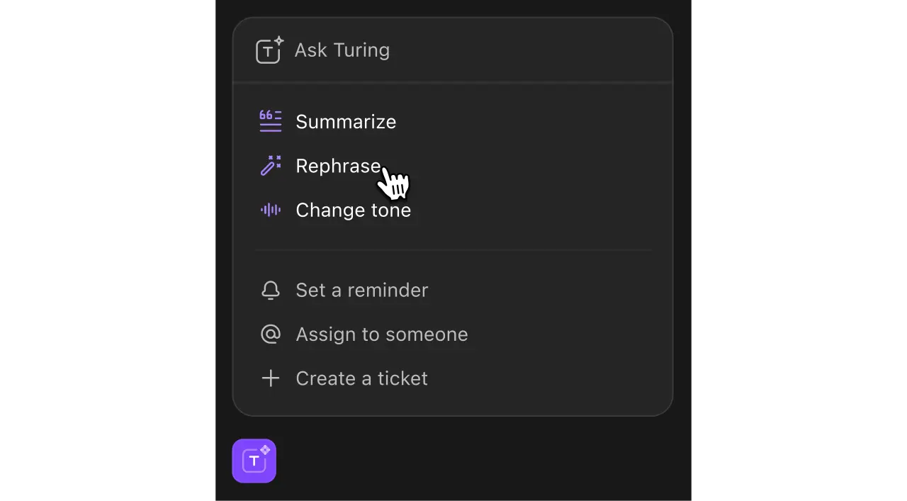The height and width of the screenshot is (501, 907).
Task: Select Set a reminder
Action: [362, 290]
